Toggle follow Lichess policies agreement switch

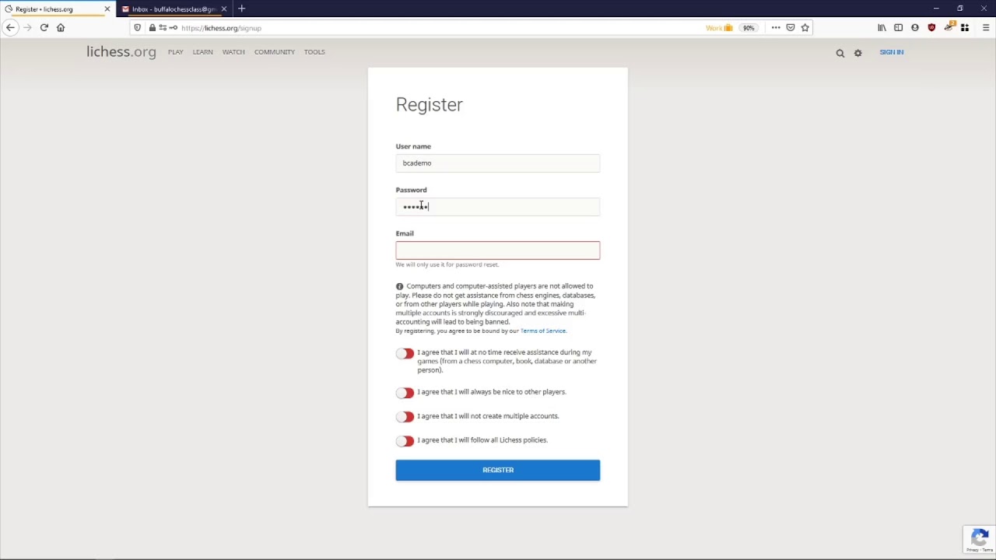pyautogui.click(x=405, y=441)
